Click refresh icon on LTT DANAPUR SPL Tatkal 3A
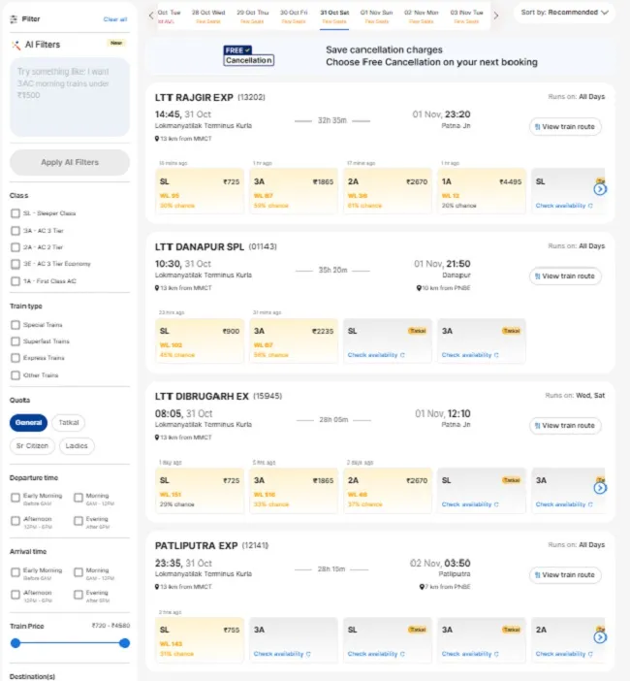Viewport: 630px width, 681px height. point(496,355)
